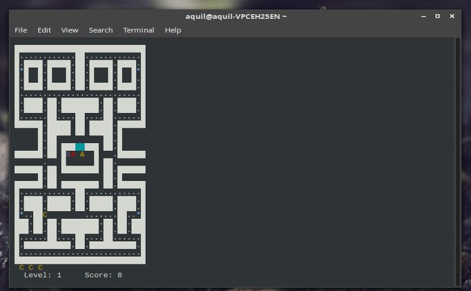
Task: Click the upper-left blue power pellet
Action: click(22, 70)
